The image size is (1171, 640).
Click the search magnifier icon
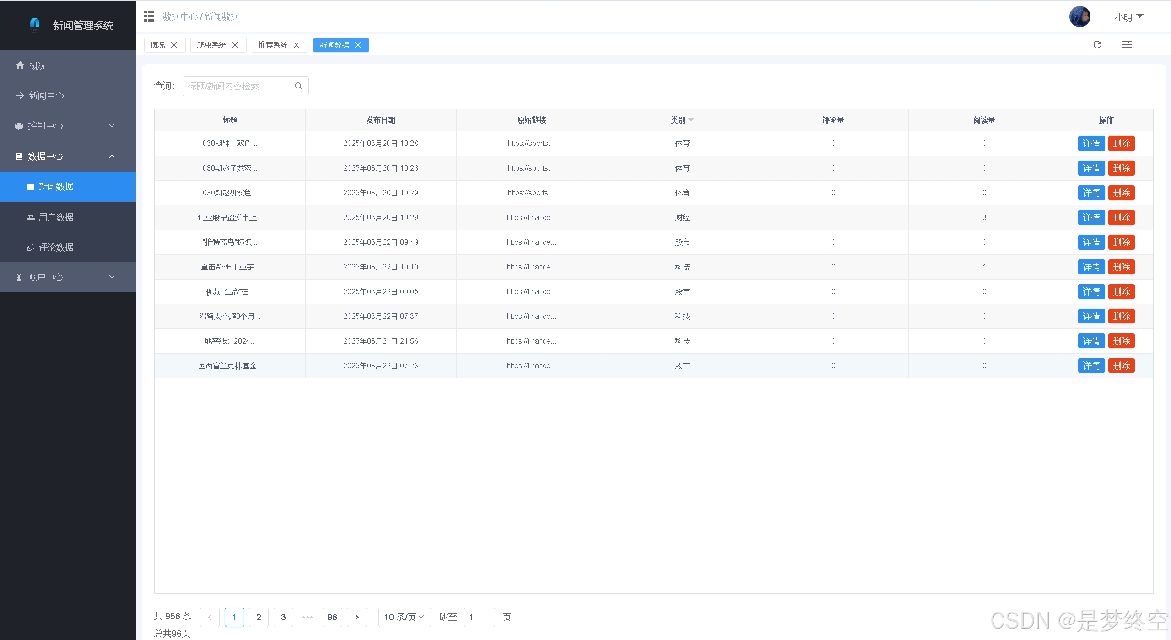[x=299, y=86]
